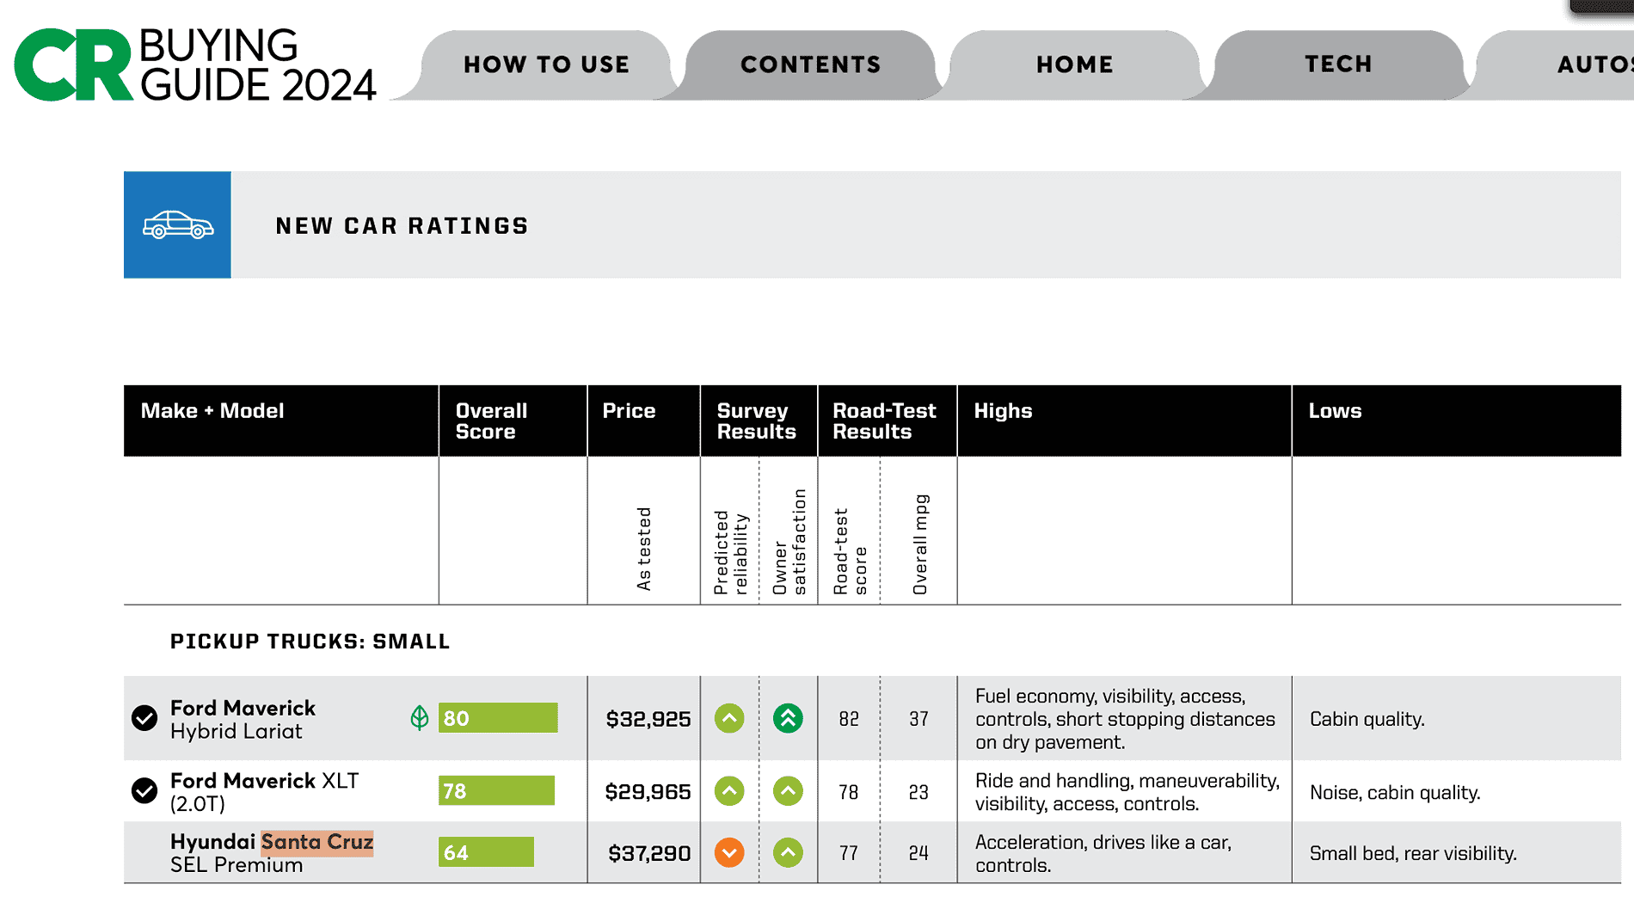The width and height of the screenshot is (1634, 909).
Task: Click the New Car Ratings heading
Action: tap(402, 225)
